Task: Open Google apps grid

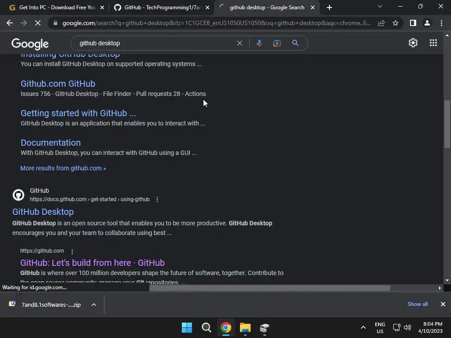Action: 433,43
